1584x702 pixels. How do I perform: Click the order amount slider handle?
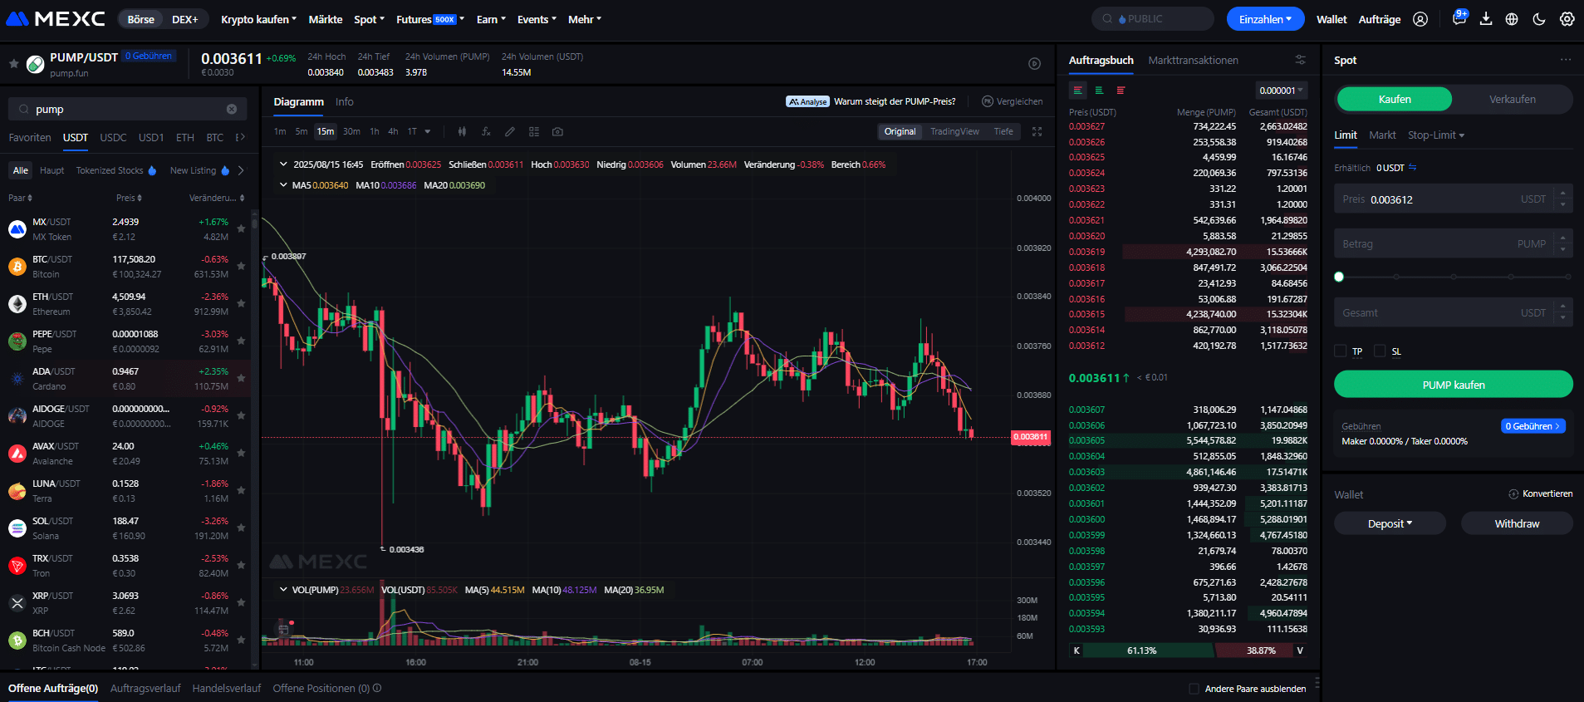(x=1339, y=277)
